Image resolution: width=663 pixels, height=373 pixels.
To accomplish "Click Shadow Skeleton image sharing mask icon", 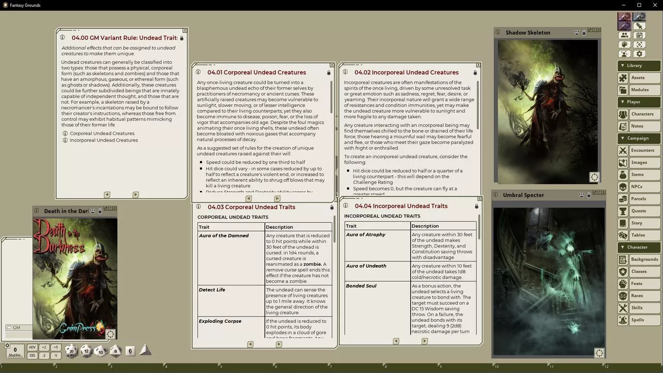I will pyautogui.click(x=576, y=33).
